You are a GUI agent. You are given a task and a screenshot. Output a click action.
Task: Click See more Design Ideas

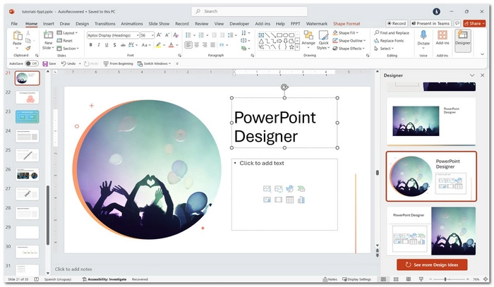432,265
